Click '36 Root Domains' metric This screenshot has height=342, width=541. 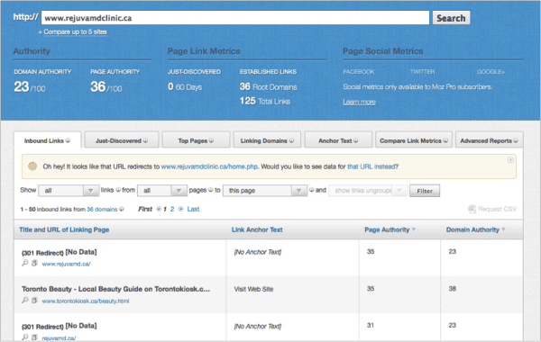(268, 86)
